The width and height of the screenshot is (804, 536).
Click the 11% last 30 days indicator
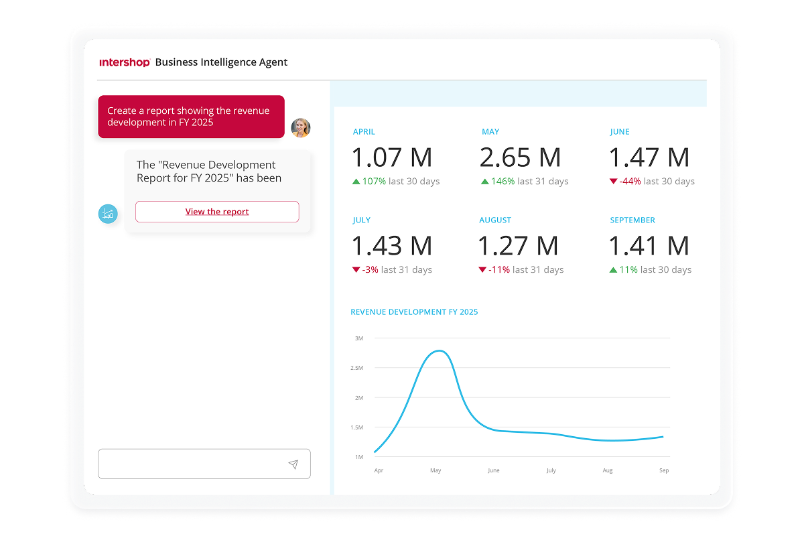pyautogui.click(x=651, y=270)
